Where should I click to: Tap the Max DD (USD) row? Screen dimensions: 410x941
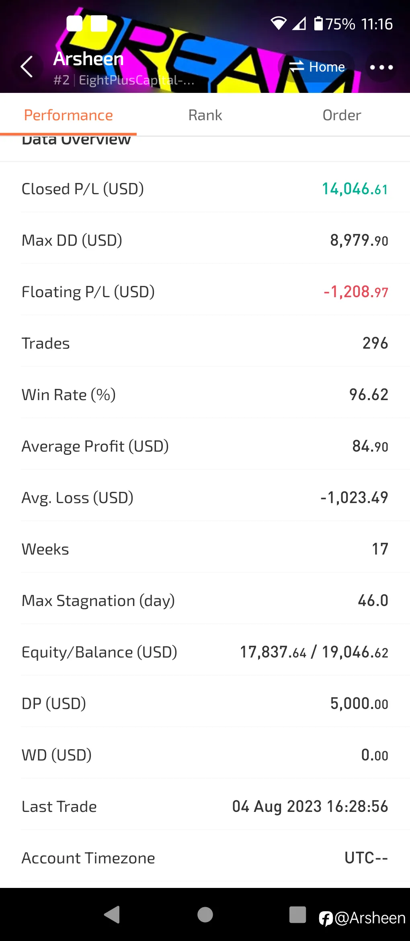click(x=205, y=240)
